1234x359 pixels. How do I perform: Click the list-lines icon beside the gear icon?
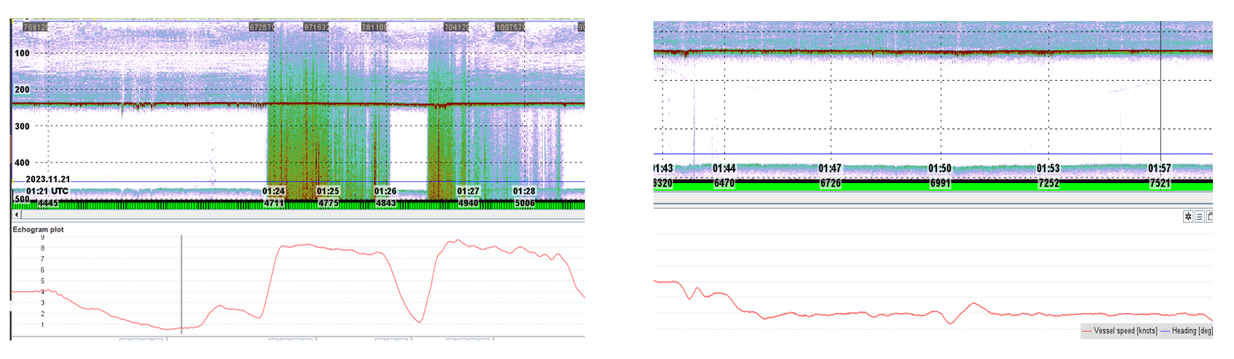point(1200,216)
